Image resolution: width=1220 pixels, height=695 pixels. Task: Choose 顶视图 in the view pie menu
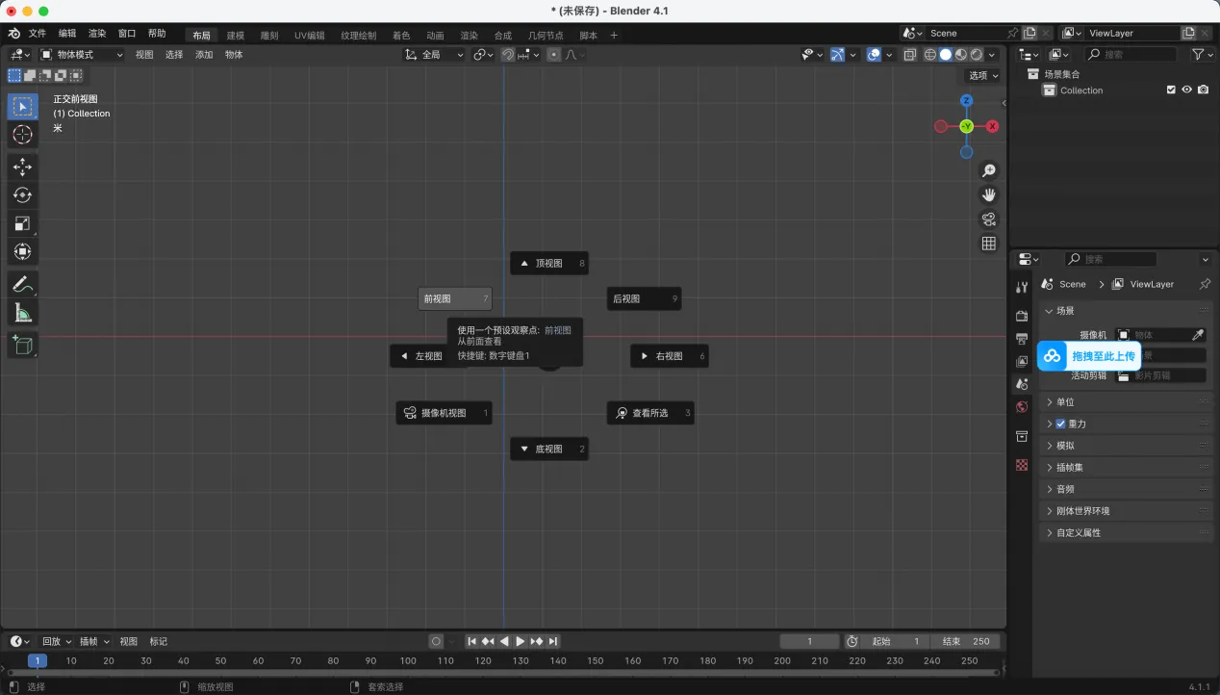(x=549, y=263)
